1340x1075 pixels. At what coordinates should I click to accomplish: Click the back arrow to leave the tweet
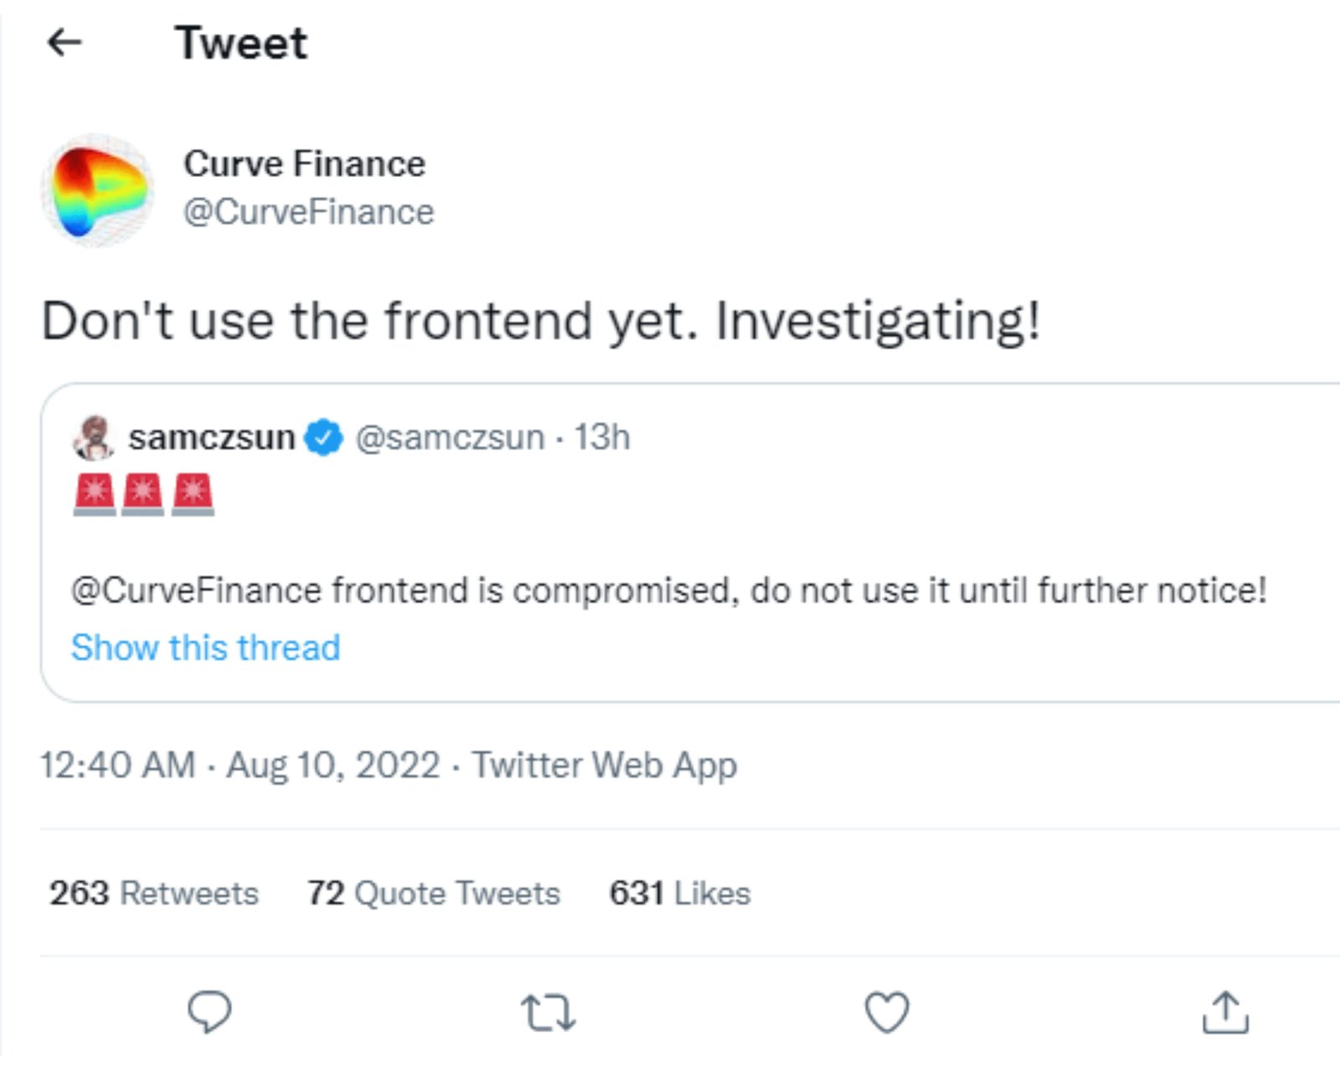click(65, 42)
